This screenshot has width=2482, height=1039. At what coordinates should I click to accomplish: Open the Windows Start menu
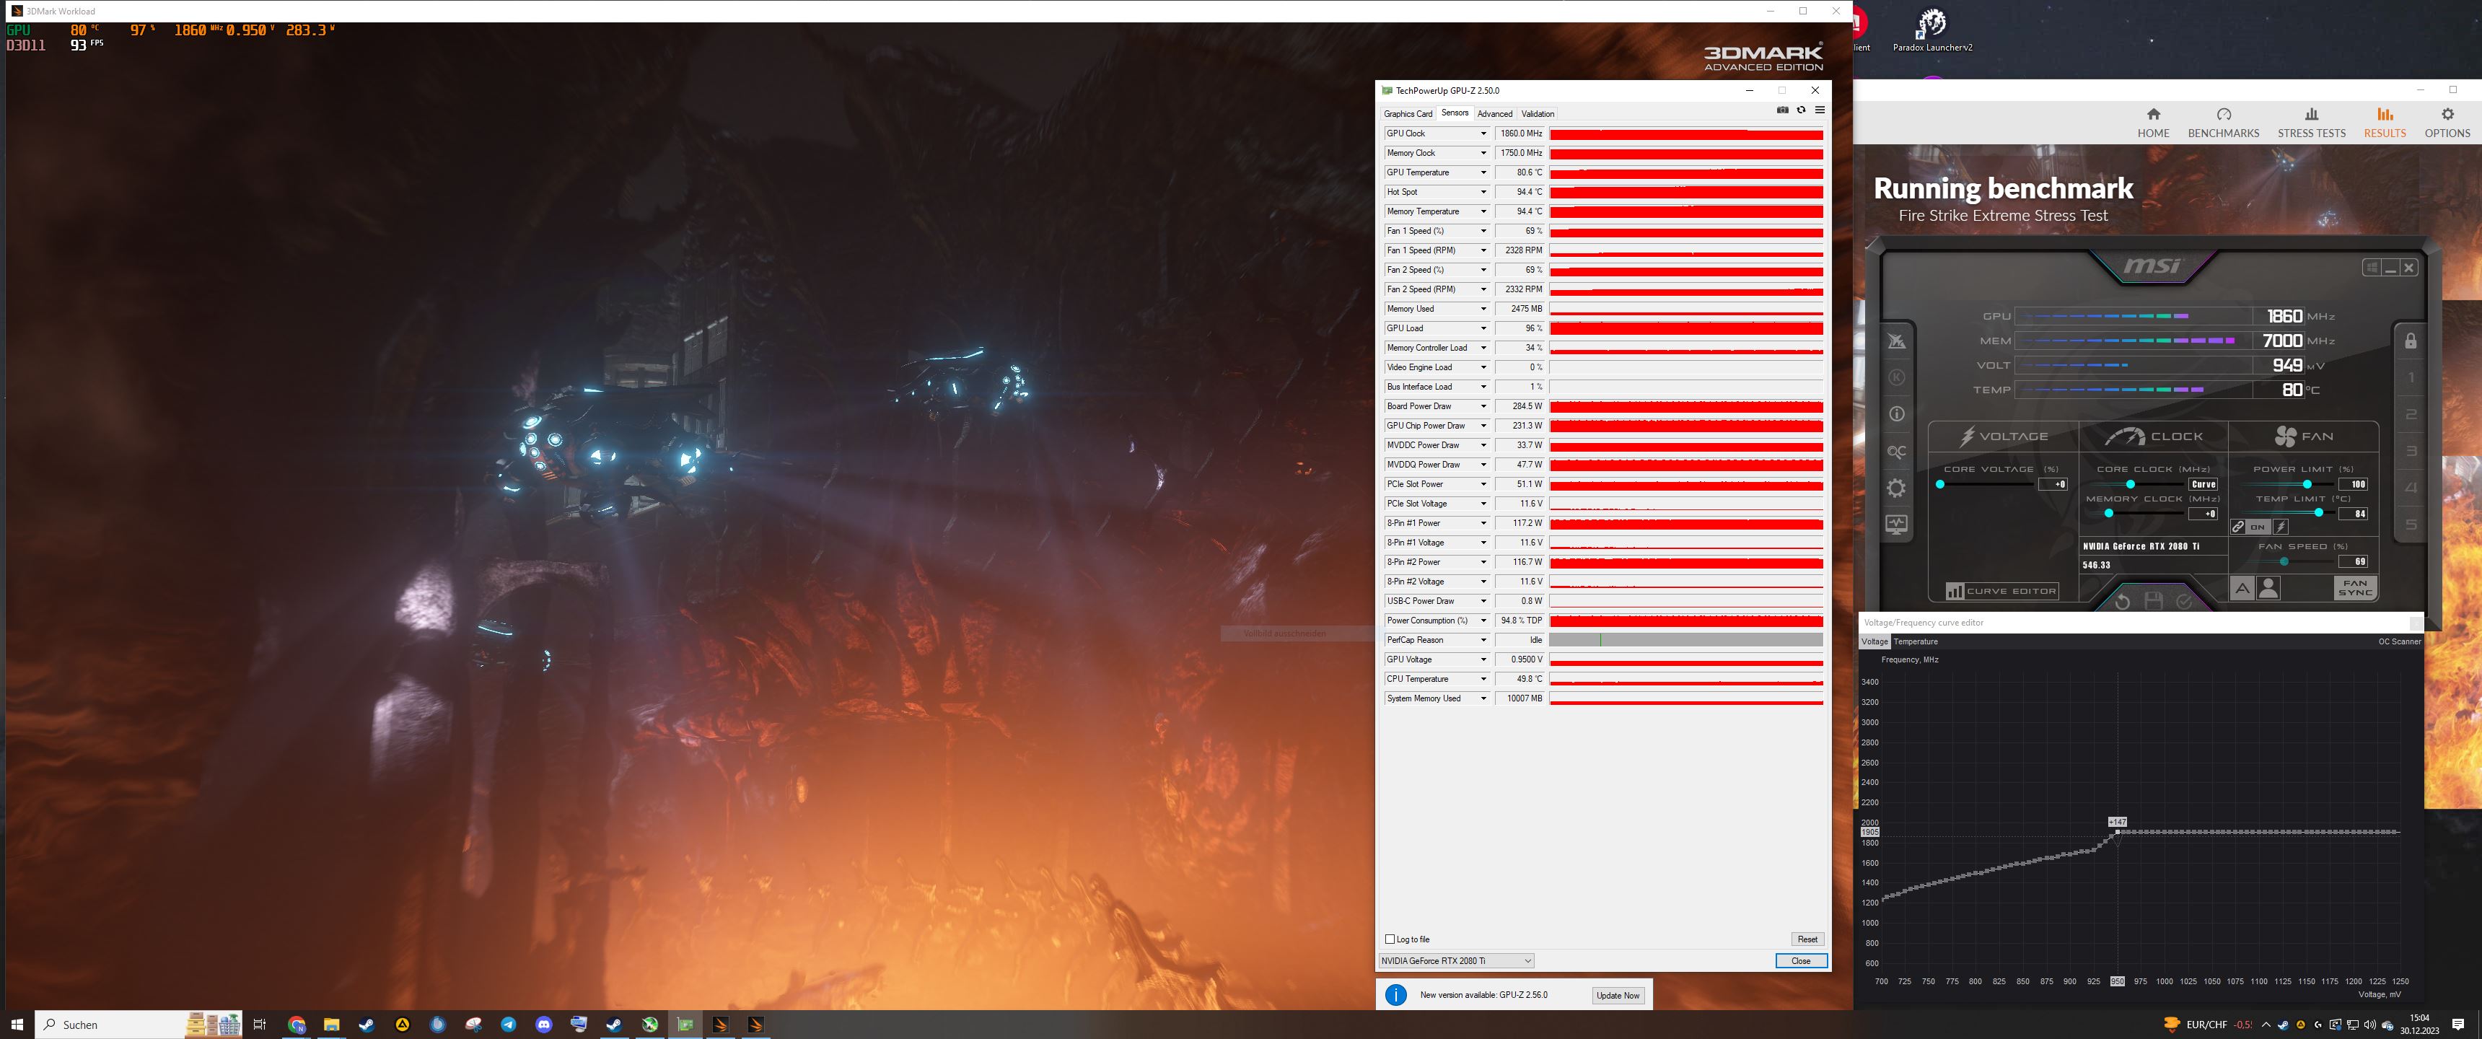click(17, 1025)
